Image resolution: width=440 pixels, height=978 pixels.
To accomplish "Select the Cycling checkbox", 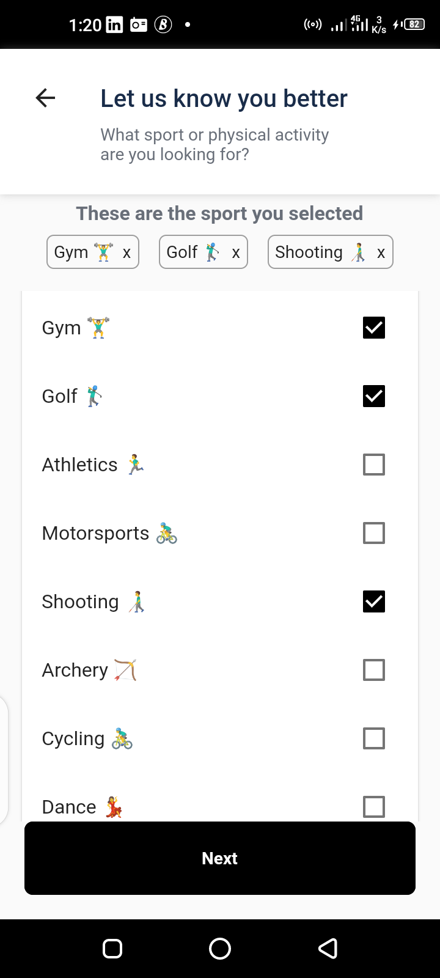I will coord(374,738).
